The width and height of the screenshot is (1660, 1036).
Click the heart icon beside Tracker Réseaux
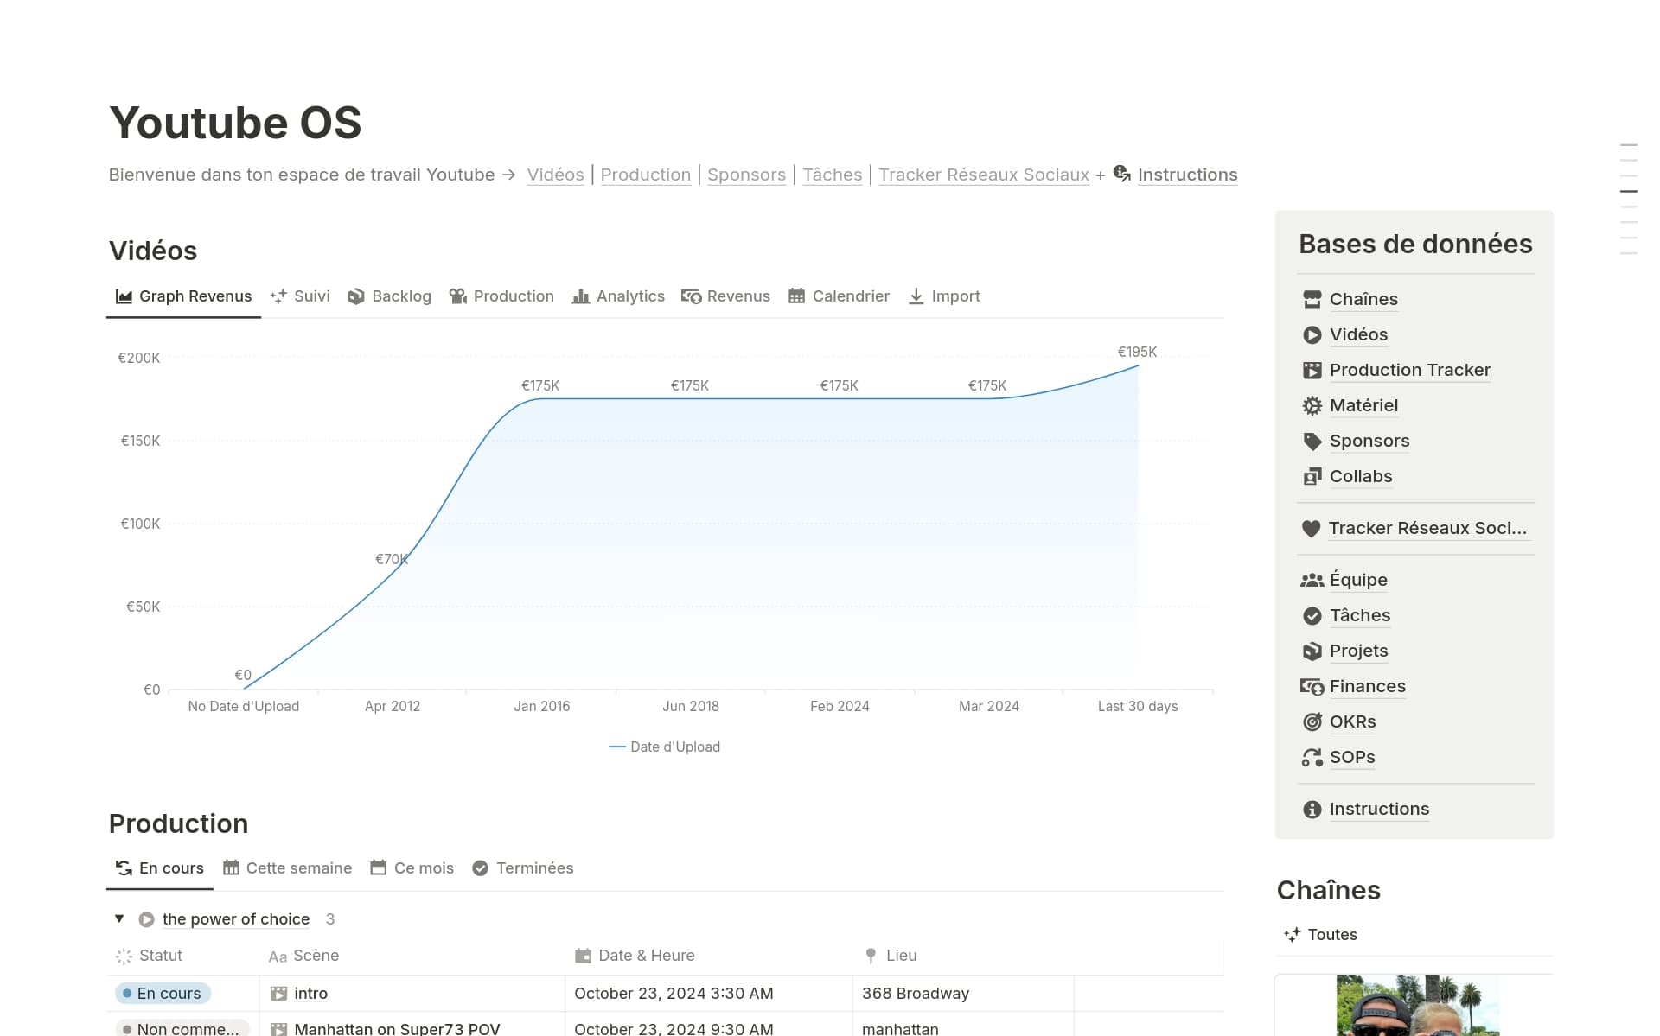(x=1311, y=528)
